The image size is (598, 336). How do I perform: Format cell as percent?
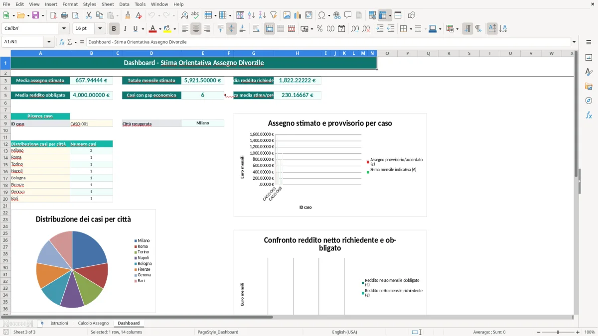[319, 29]
